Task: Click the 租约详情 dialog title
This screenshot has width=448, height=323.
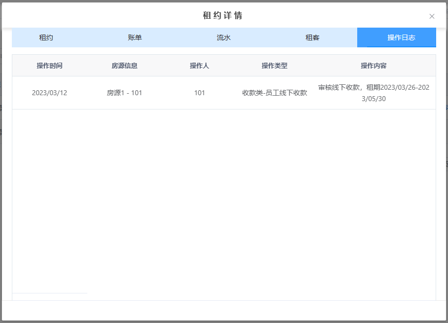Action: [x=223, y=16]
